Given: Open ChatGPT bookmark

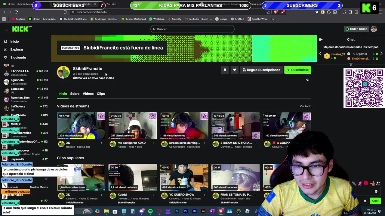Looking at the screenshot, I should (238, 19).
